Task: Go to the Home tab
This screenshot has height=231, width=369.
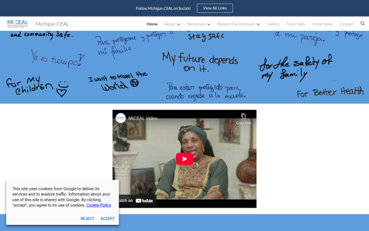Action: tap(152, 24)
